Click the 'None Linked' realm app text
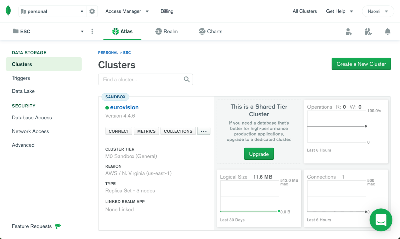This screenshot has width=400, height=239. [x=119, y=209]
